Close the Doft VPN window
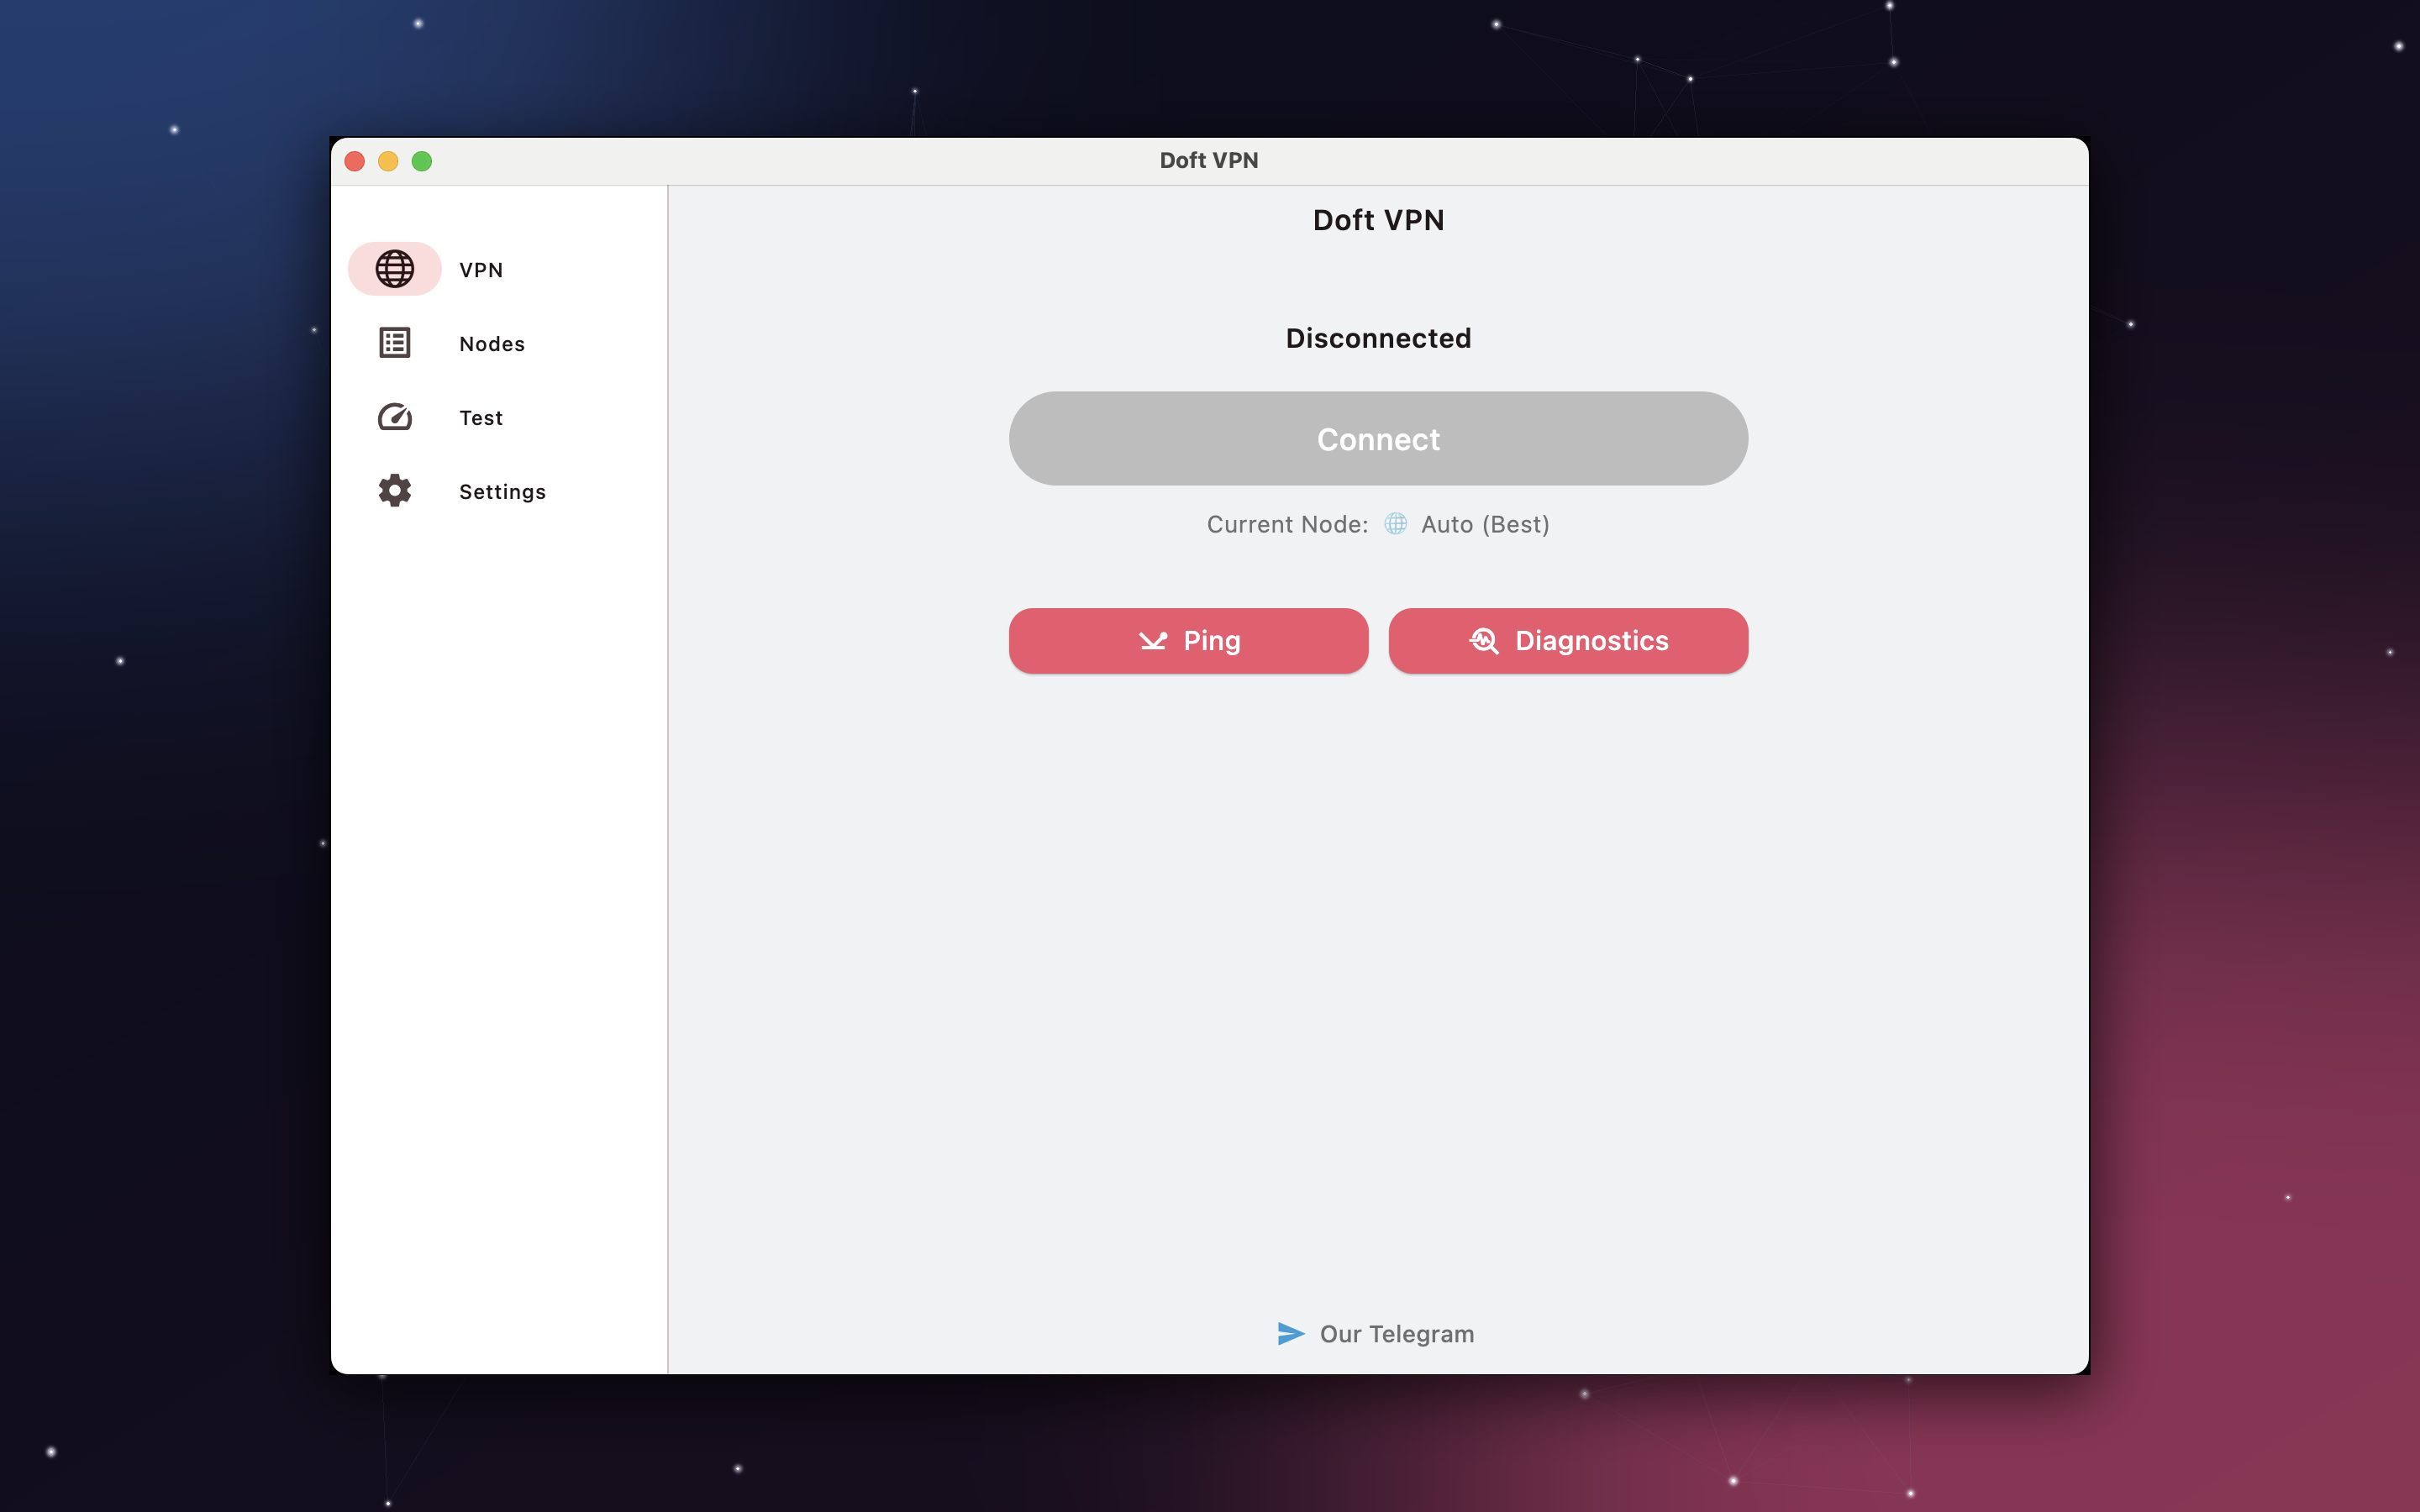2420x1512 pixels. click(x=355, y=161)
